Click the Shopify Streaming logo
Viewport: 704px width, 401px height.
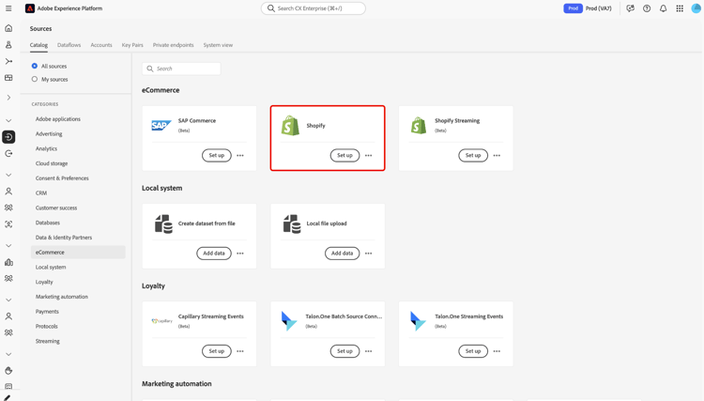point(419,125)
